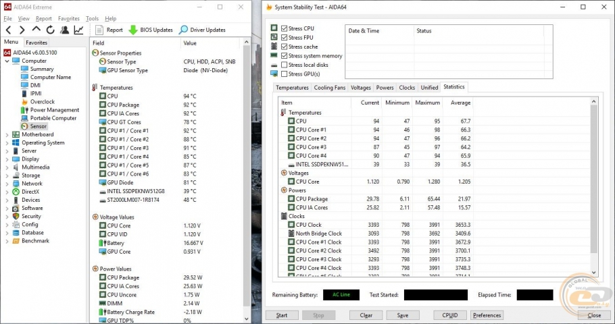Open the File menu
The image size is (615, 324).
point(8,18)
